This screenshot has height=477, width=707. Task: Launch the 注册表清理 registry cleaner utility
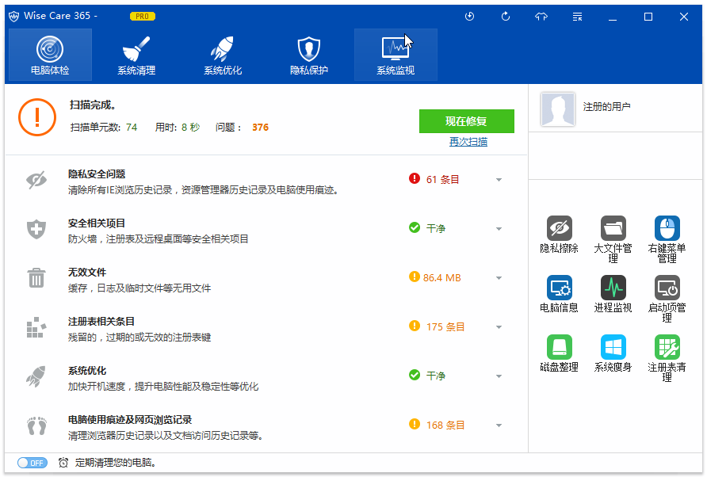[667, 347]
